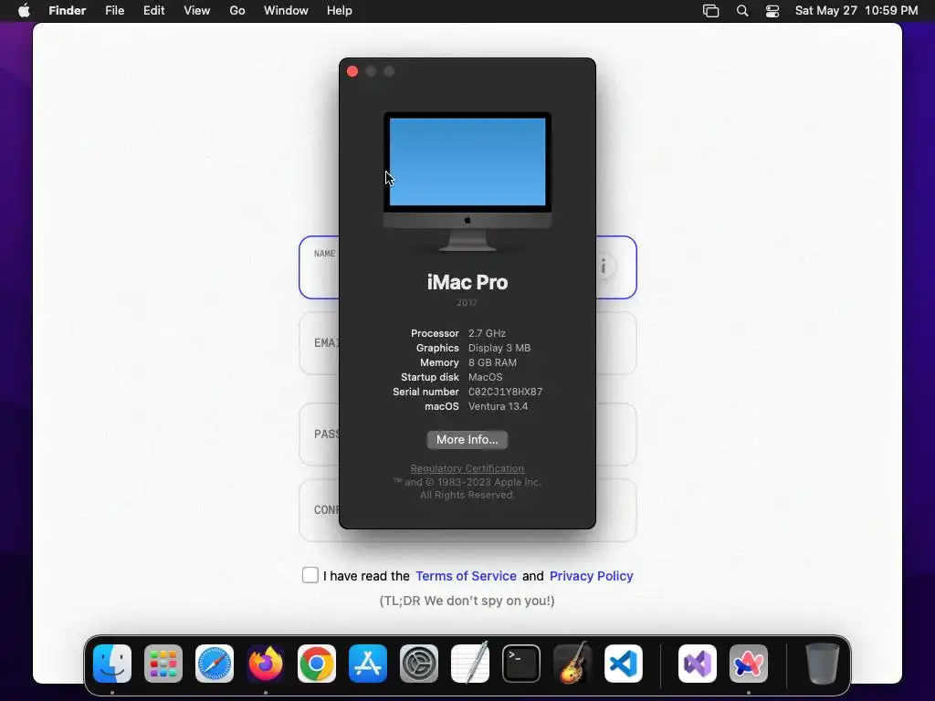Screen dimensions: 935x701
Task: Focus the EMAIL input field
Action: [467, 343]
